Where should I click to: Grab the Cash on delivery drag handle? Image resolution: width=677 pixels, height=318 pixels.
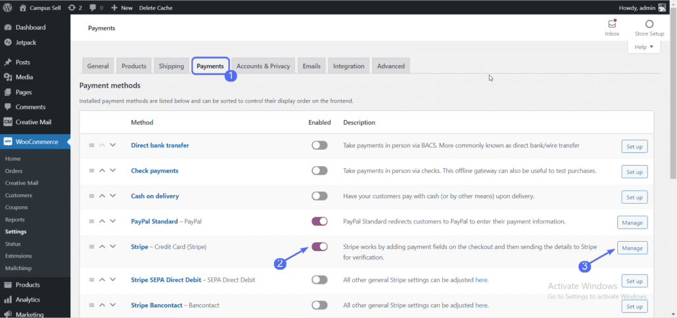pos(91,196)
